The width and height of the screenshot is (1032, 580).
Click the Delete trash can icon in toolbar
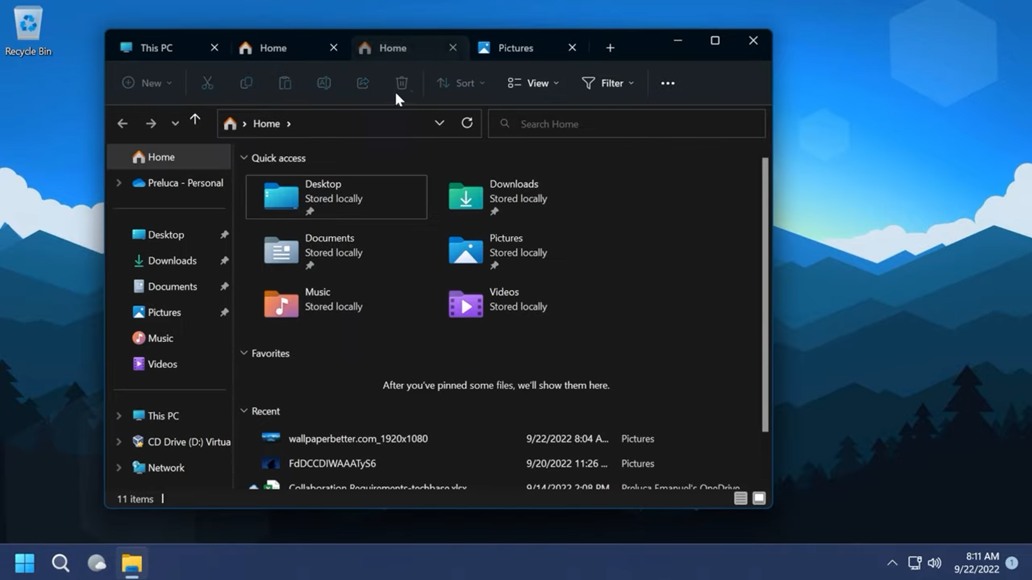click(x=401, y=83)
